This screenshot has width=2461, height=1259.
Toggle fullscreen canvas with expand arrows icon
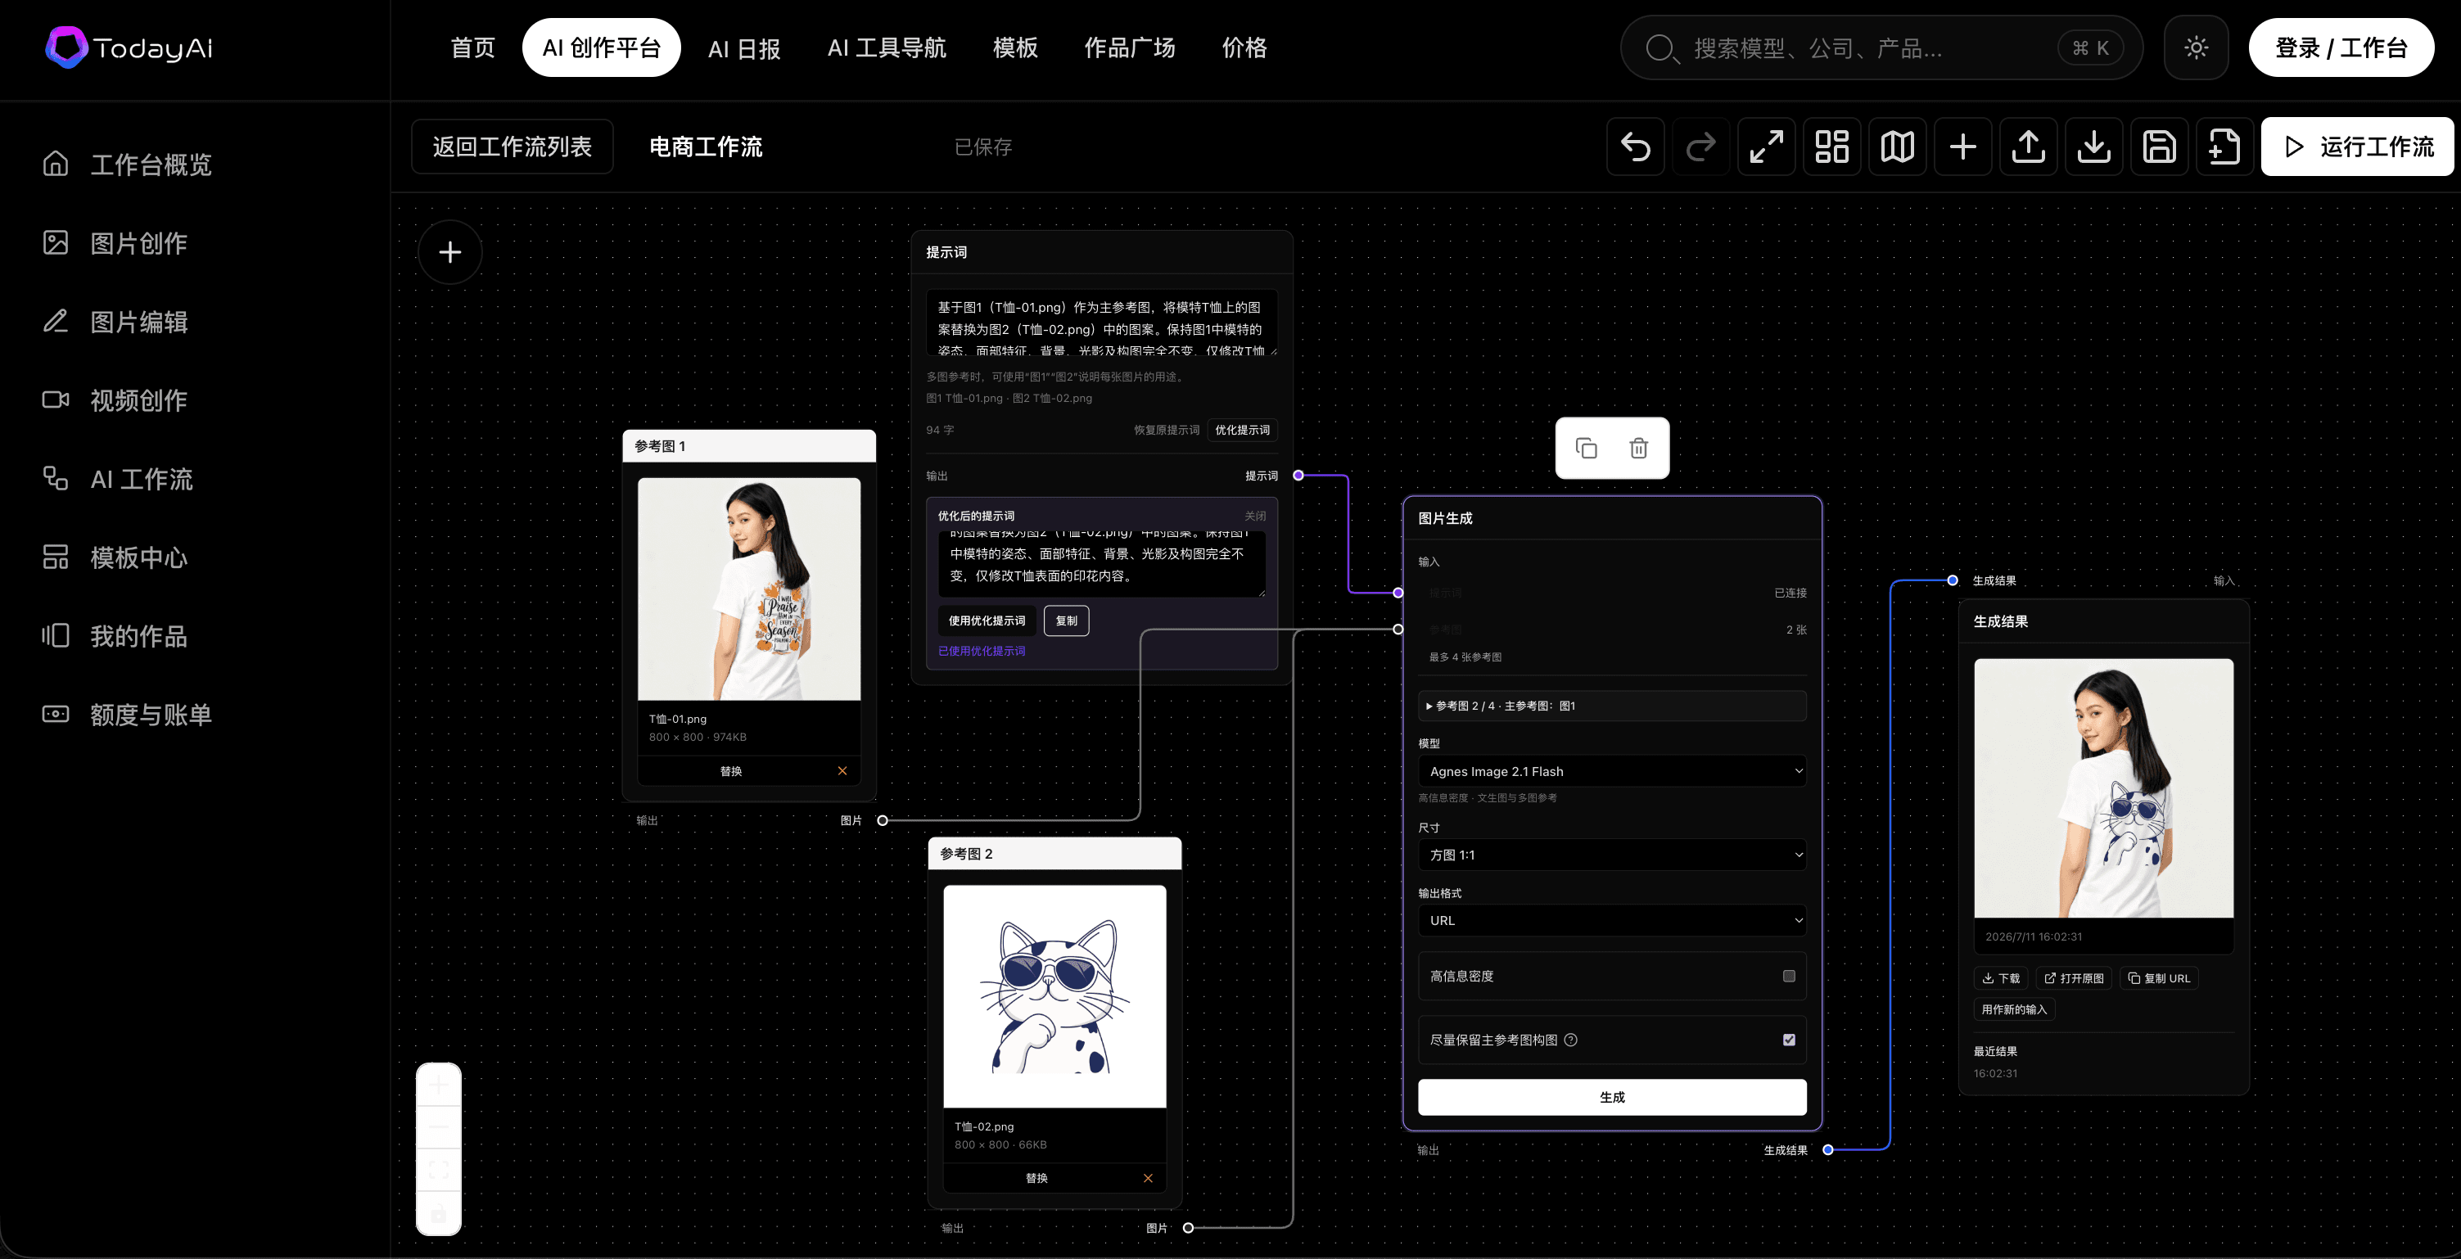coord(1767,147)
